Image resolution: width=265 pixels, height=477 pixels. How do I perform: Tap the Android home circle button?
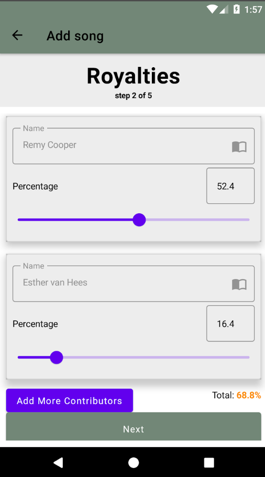point(133,462)
